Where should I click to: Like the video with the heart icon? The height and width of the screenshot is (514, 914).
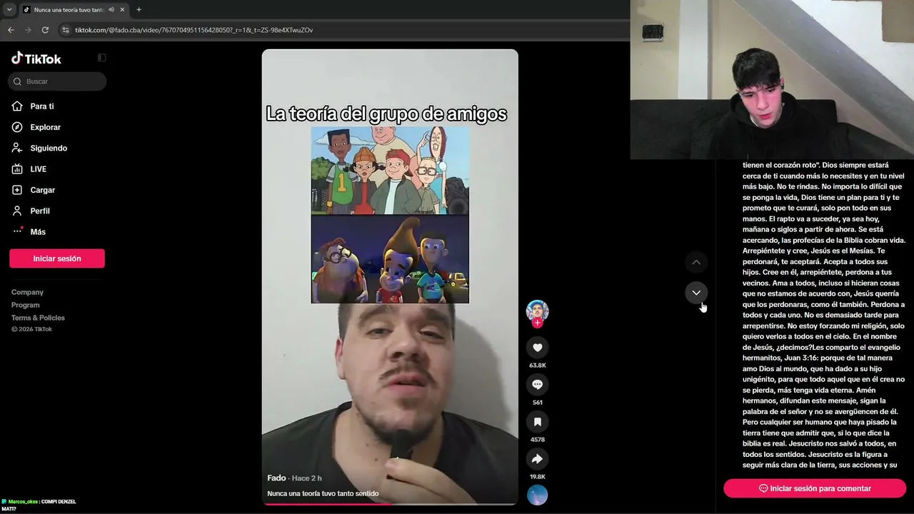pos(538,348)
